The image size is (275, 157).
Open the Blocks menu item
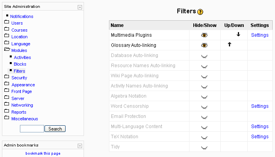click(x=20, y=64)
